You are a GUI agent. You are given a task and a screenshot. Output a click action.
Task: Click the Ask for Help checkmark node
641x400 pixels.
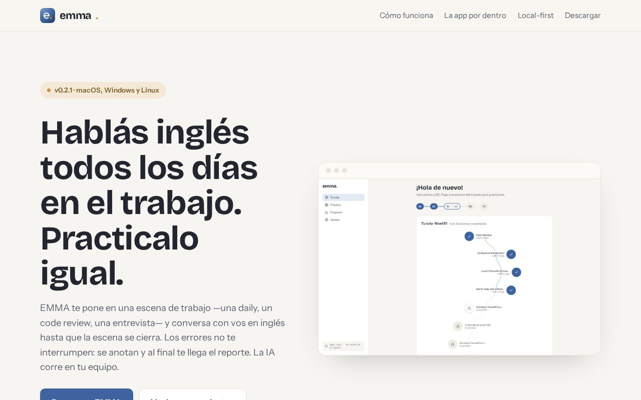[511, 290]
